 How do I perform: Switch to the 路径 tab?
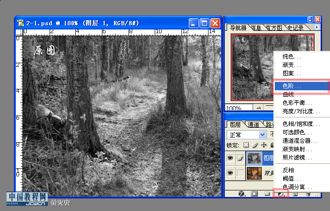(269, 124)
